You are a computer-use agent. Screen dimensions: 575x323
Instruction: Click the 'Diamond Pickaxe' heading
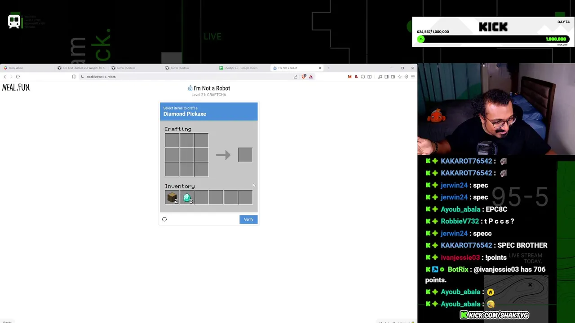tap(185, 114)
